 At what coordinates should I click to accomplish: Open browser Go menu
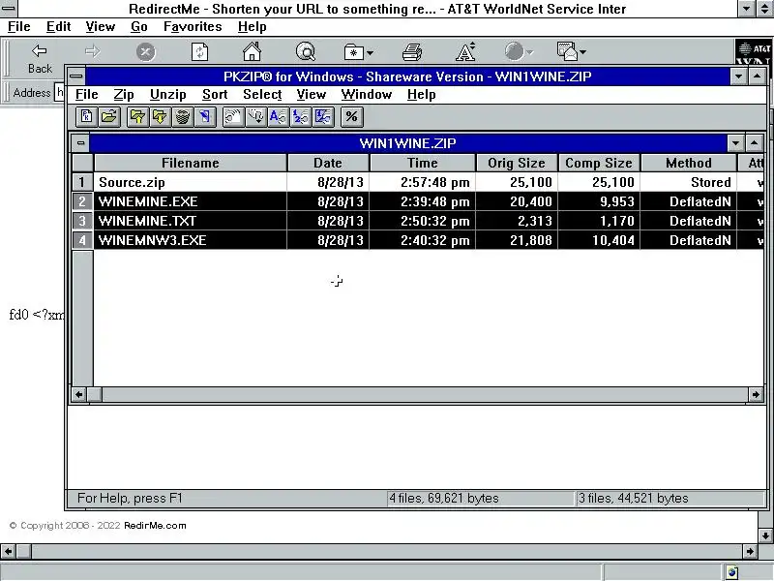click(138, 27)
